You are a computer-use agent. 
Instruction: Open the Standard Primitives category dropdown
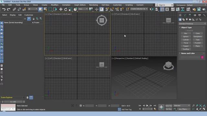(192, 24)
